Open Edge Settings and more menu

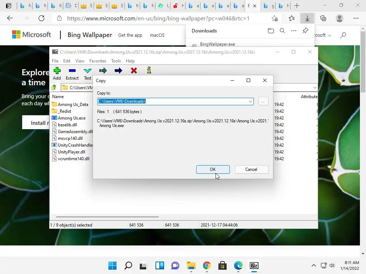coord(356,18)
